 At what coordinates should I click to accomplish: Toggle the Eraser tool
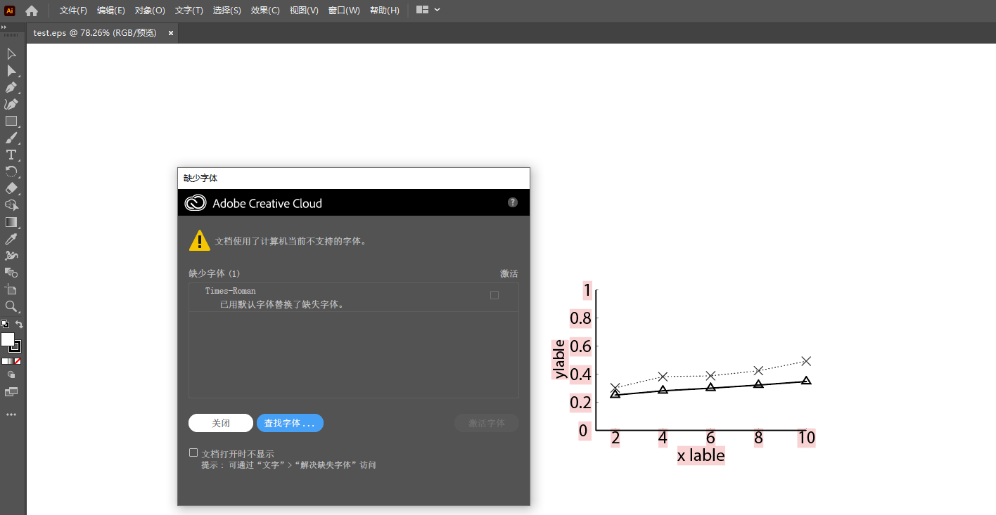click(11, 188)
